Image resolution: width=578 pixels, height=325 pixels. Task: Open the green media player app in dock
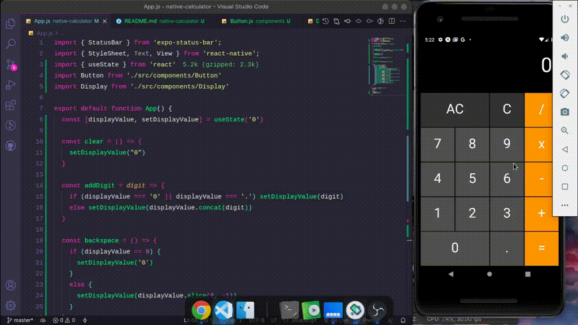tap(311, 310)
